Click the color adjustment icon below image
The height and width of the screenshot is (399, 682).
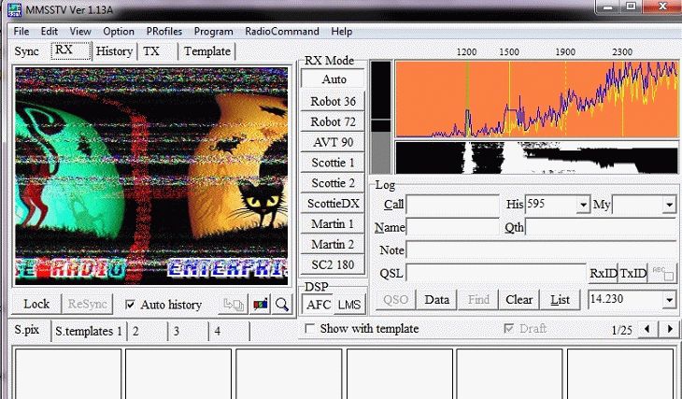(260, 304)
